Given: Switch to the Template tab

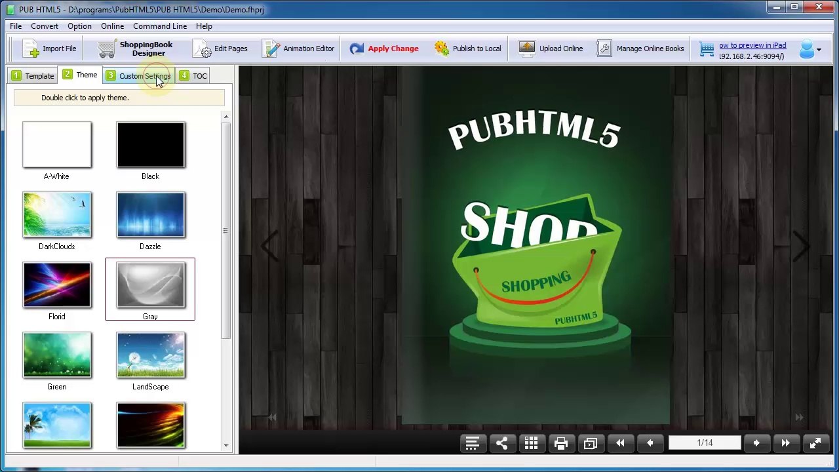Looking at the screenshot, I should pyautogui.click(x=32, y=76).
